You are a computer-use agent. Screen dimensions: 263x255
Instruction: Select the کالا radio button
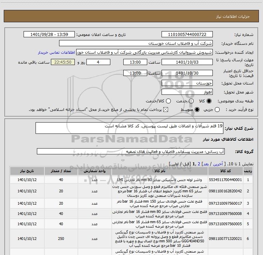point(209,101)
